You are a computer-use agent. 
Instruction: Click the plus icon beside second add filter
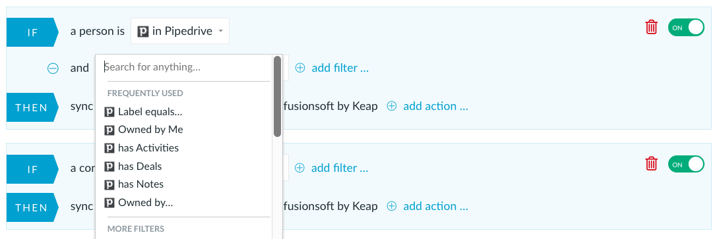pos(299,168)
